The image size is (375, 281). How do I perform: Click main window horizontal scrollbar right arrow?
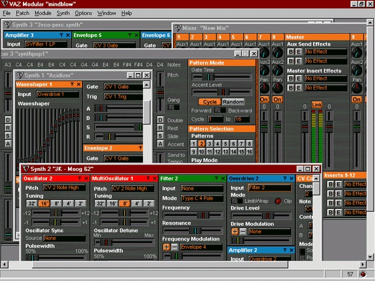click(363, 265)
